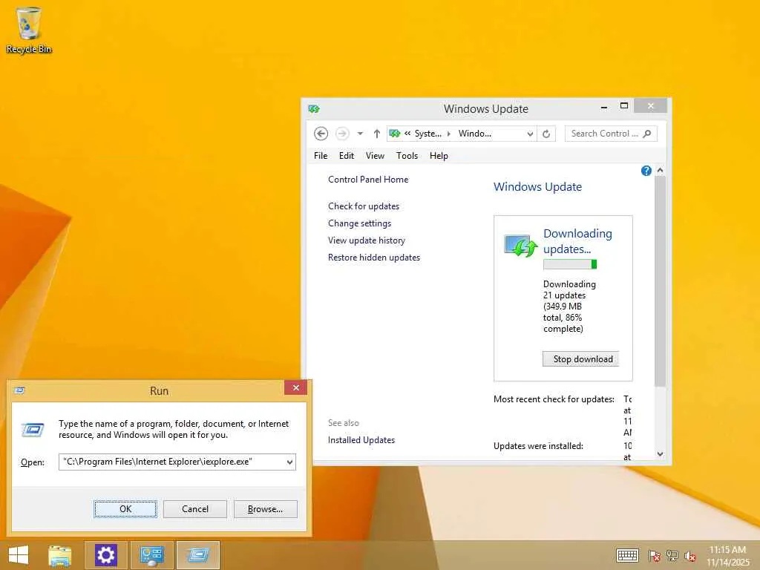This screenshot has width=760, height=570.
Task: Click the Windows Update shield computer icon
Action: (520, 246)
